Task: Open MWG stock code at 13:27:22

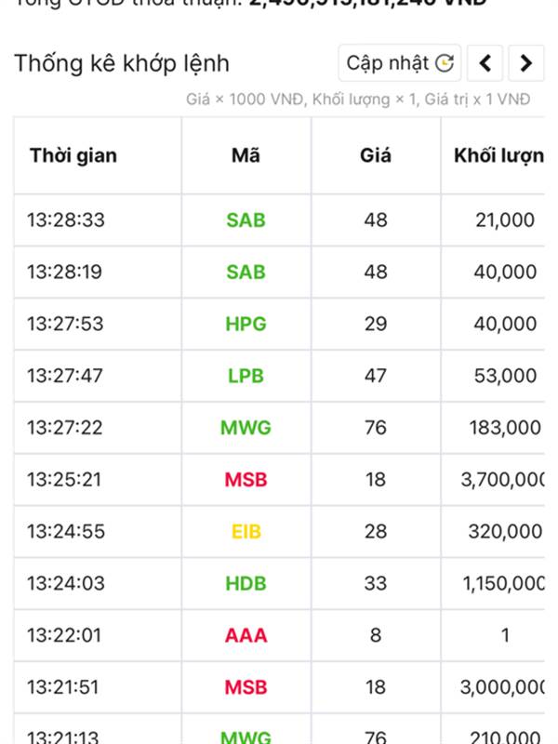Action: (246, 428)
